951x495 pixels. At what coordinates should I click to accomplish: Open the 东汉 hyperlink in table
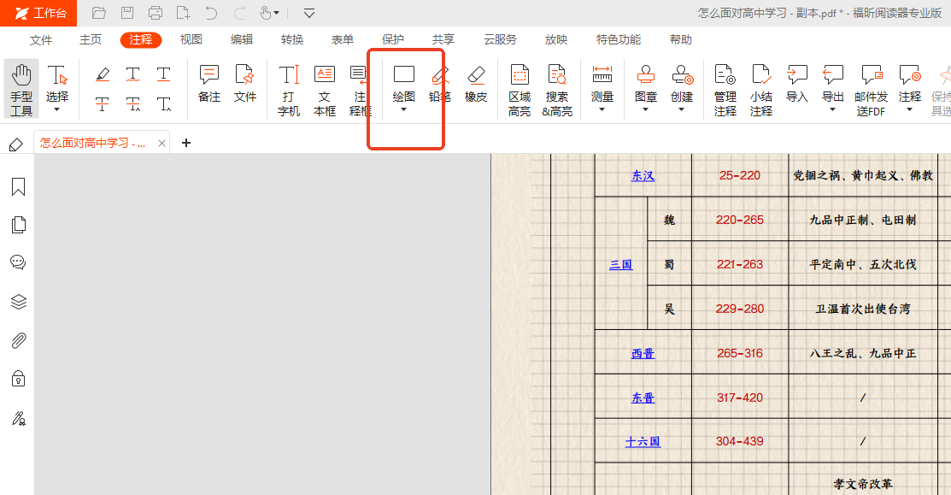click(643, 175)
